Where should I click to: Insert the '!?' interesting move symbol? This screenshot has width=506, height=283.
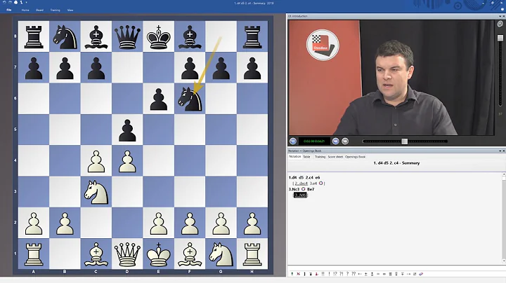click(x=335, y=274)
